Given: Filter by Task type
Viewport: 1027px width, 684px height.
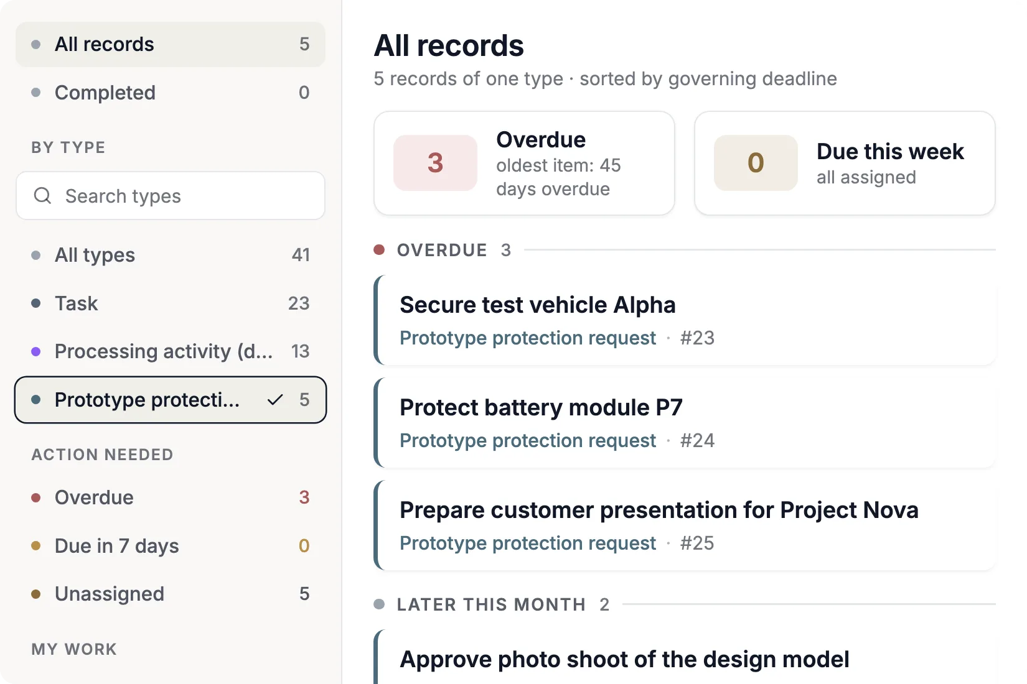Looking at the screenshot, I should click(171, 303).
